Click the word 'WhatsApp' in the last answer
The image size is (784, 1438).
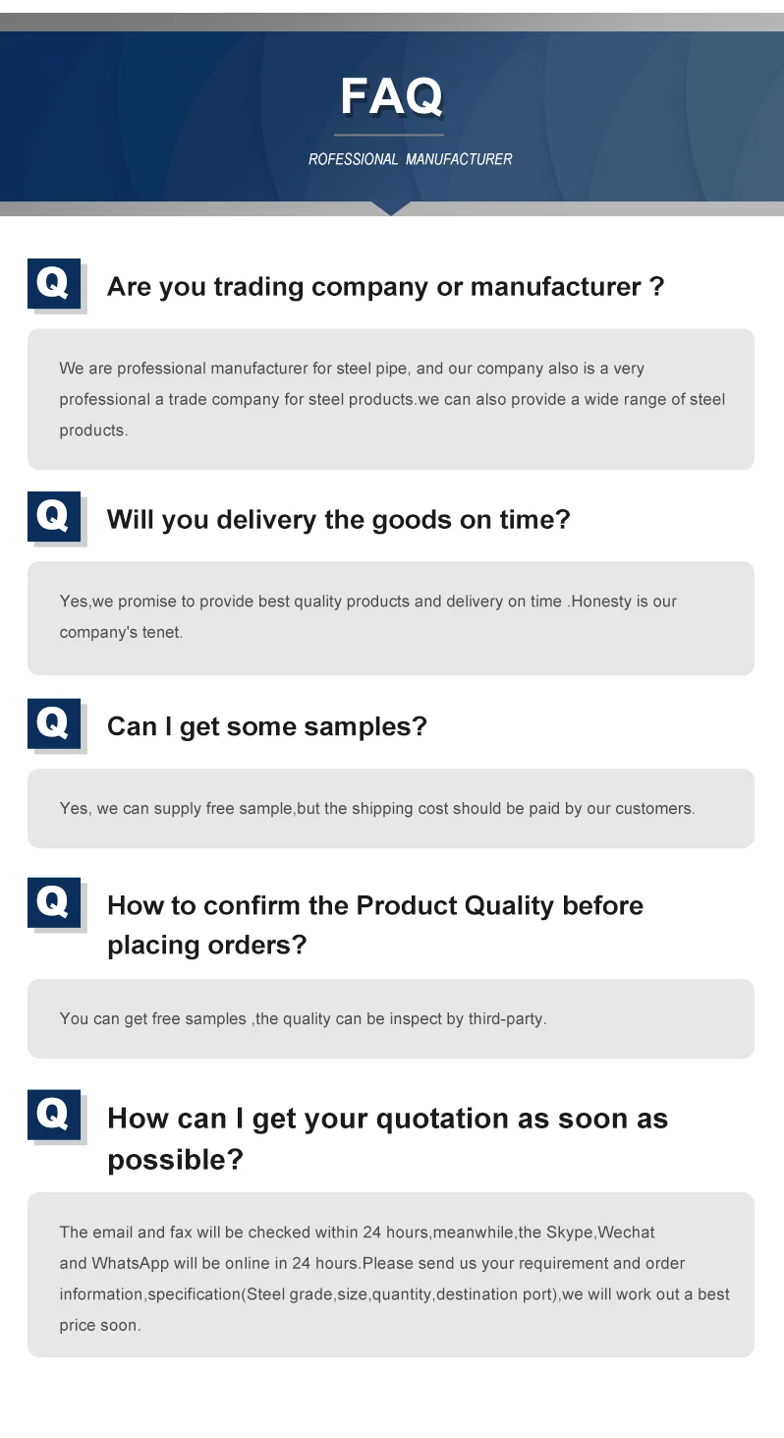131,1263
